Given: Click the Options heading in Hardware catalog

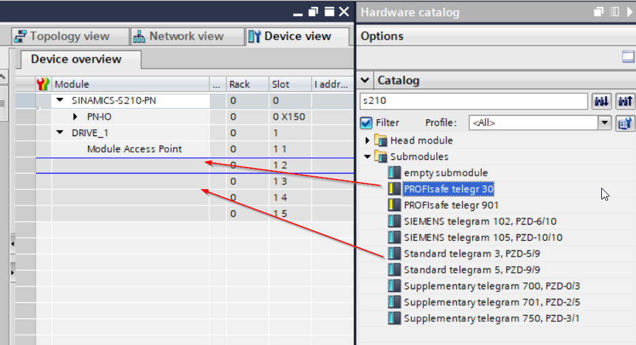Looking at the screenshot, I should pyautogui.click(x=382, y=37).
